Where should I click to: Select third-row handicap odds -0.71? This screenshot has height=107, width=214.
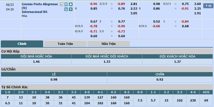pos(93,31)
